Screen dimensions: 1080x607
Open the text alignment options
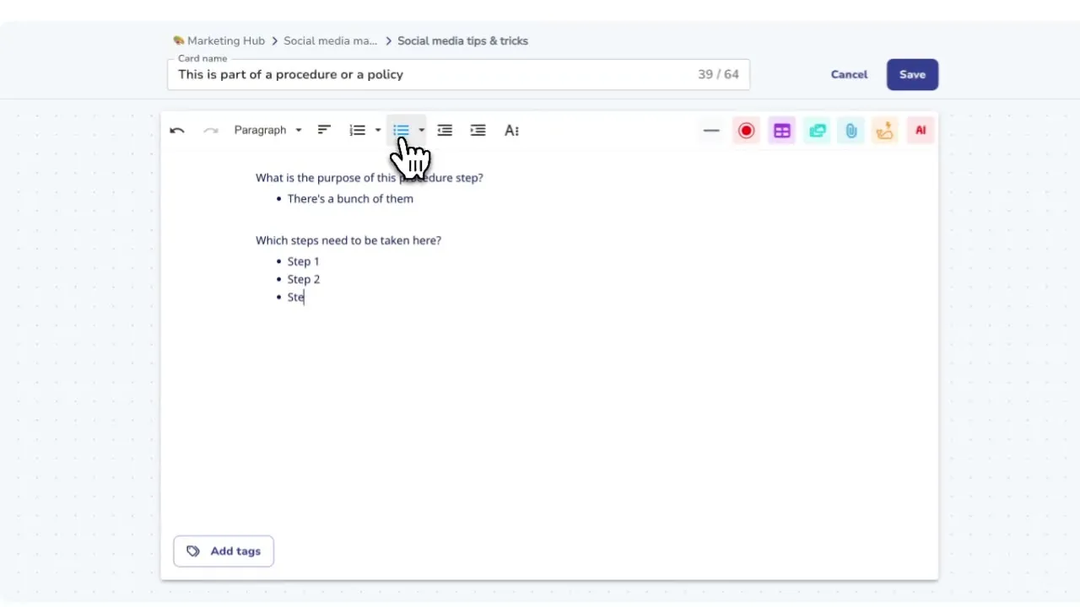point(324,130)
